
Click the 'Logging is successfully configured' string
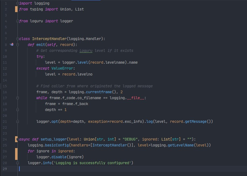tap(92, 163)
